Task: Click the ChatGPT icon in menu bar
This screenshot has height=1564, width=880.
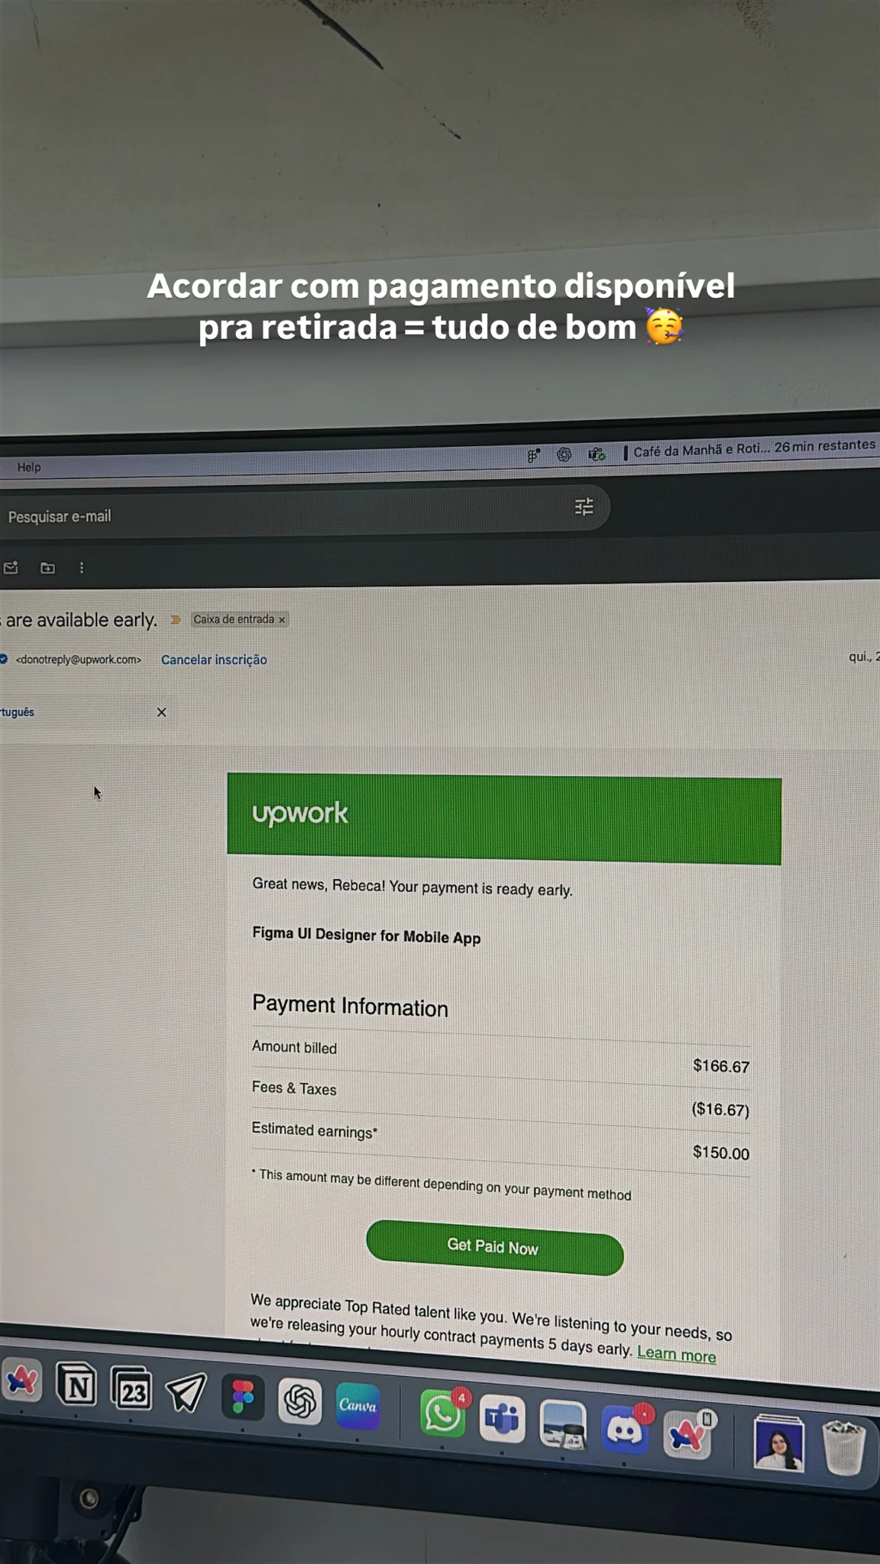Action: pyautogui.click(x=564, y=455)
